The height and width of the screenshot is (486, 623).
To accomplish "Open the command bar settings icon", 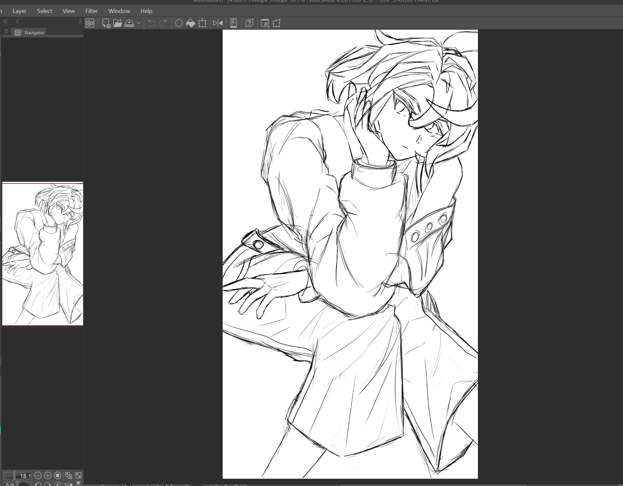I will point(265,23).
